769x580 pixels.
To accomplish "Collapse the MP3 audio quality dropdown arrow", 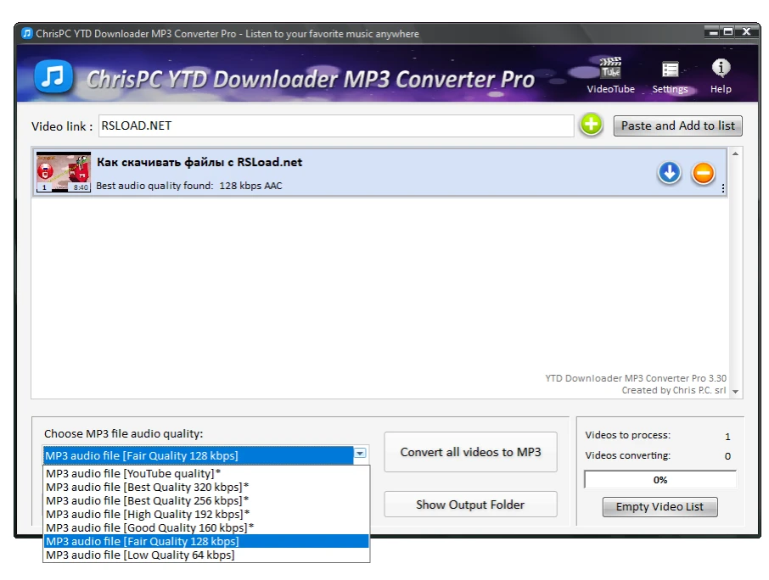I will 361,455.
